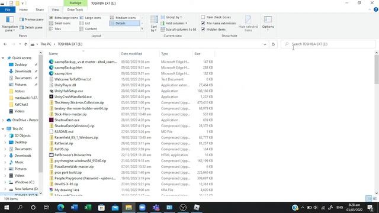
Task: Switch to Content layout
Action: click(88, 29)
